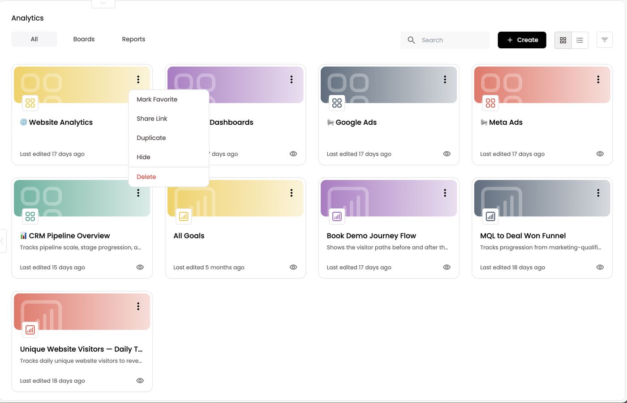Toggle visibility of the Dashboards card
Image resolution: width=627 pixels, height=403 pixels.
293,154
